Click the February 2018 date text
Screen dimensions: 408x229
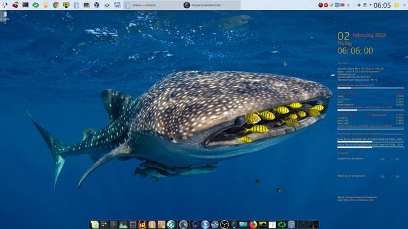tap(369, 36)
